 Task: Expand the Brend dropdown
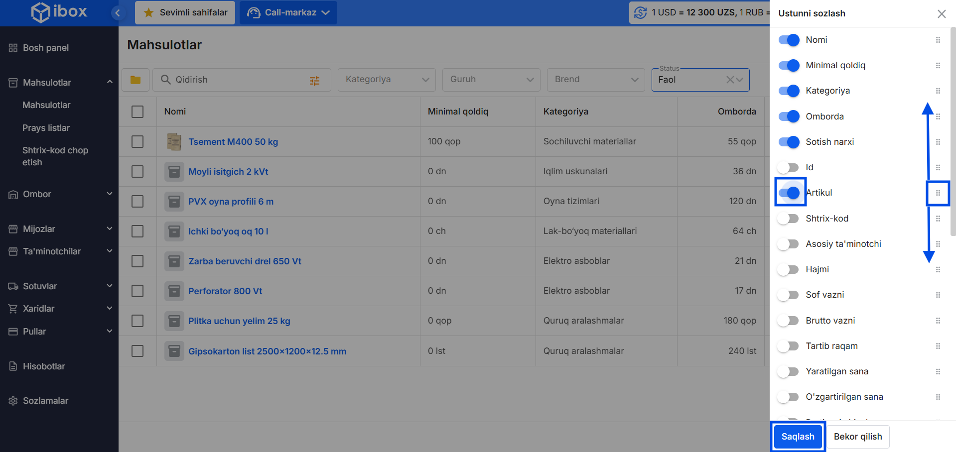(x=596, y=80)
